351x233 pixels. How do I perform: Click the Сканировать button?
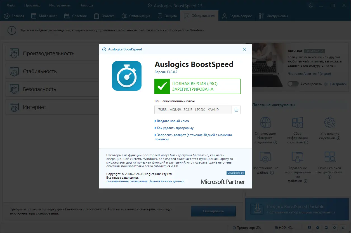click(x=213, y=211)
